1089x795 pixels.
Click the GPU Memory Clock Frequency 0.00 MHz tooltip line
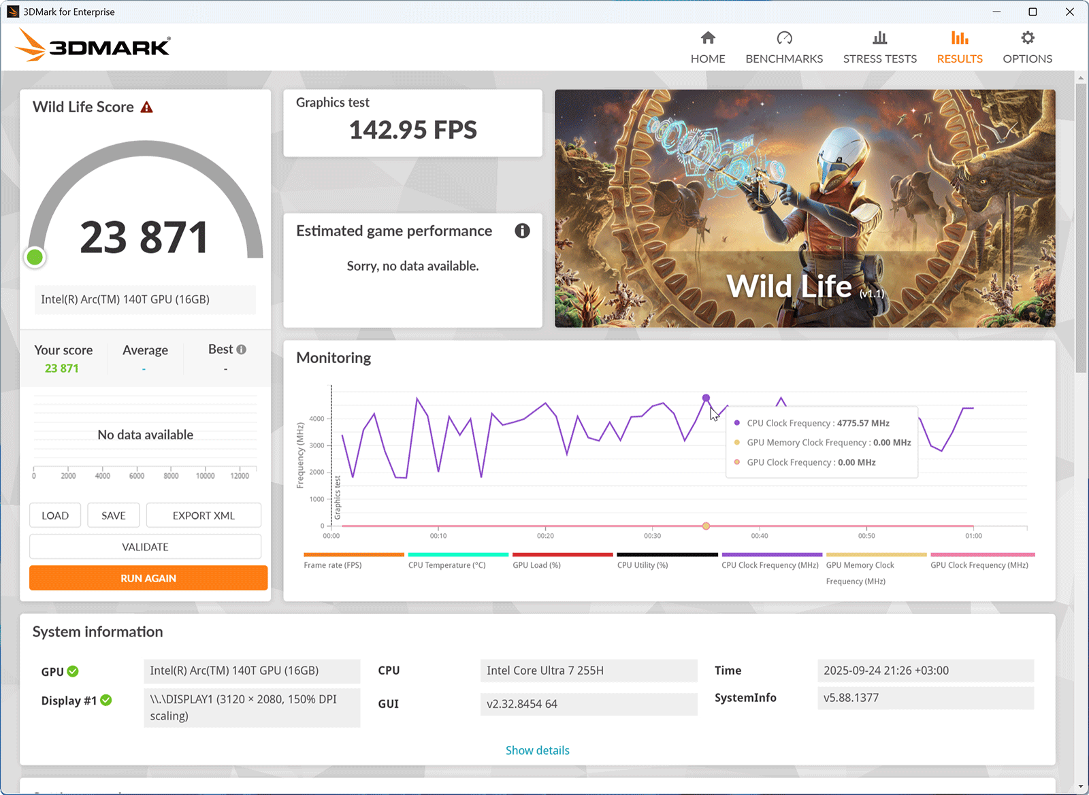click(x=829, y=443)
